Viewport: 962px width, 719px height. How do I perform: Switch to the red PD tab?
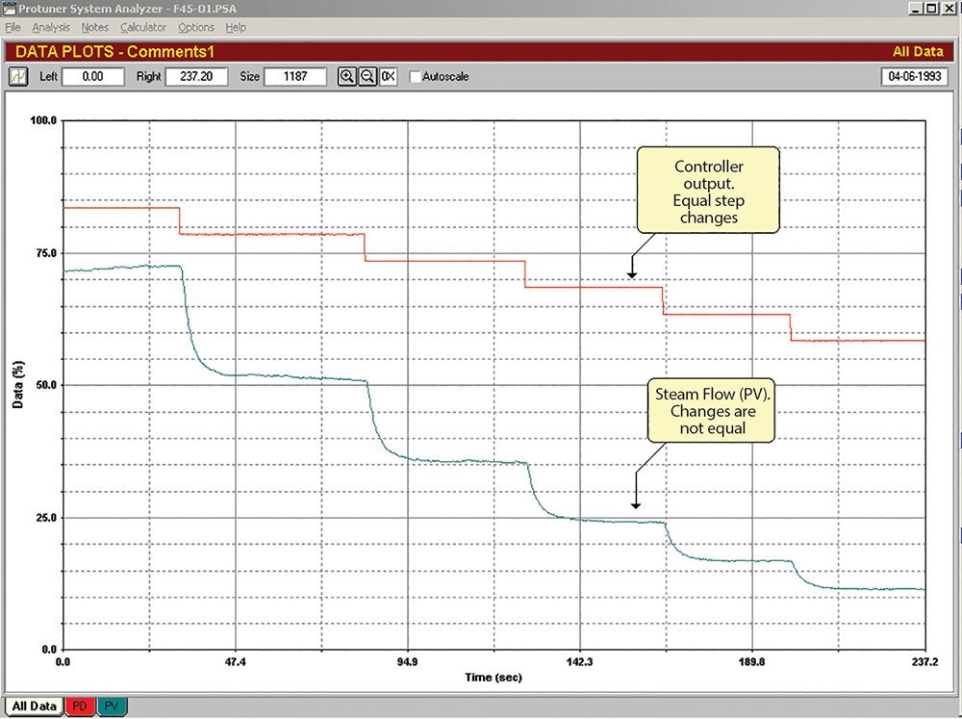[x=81, y=706]
